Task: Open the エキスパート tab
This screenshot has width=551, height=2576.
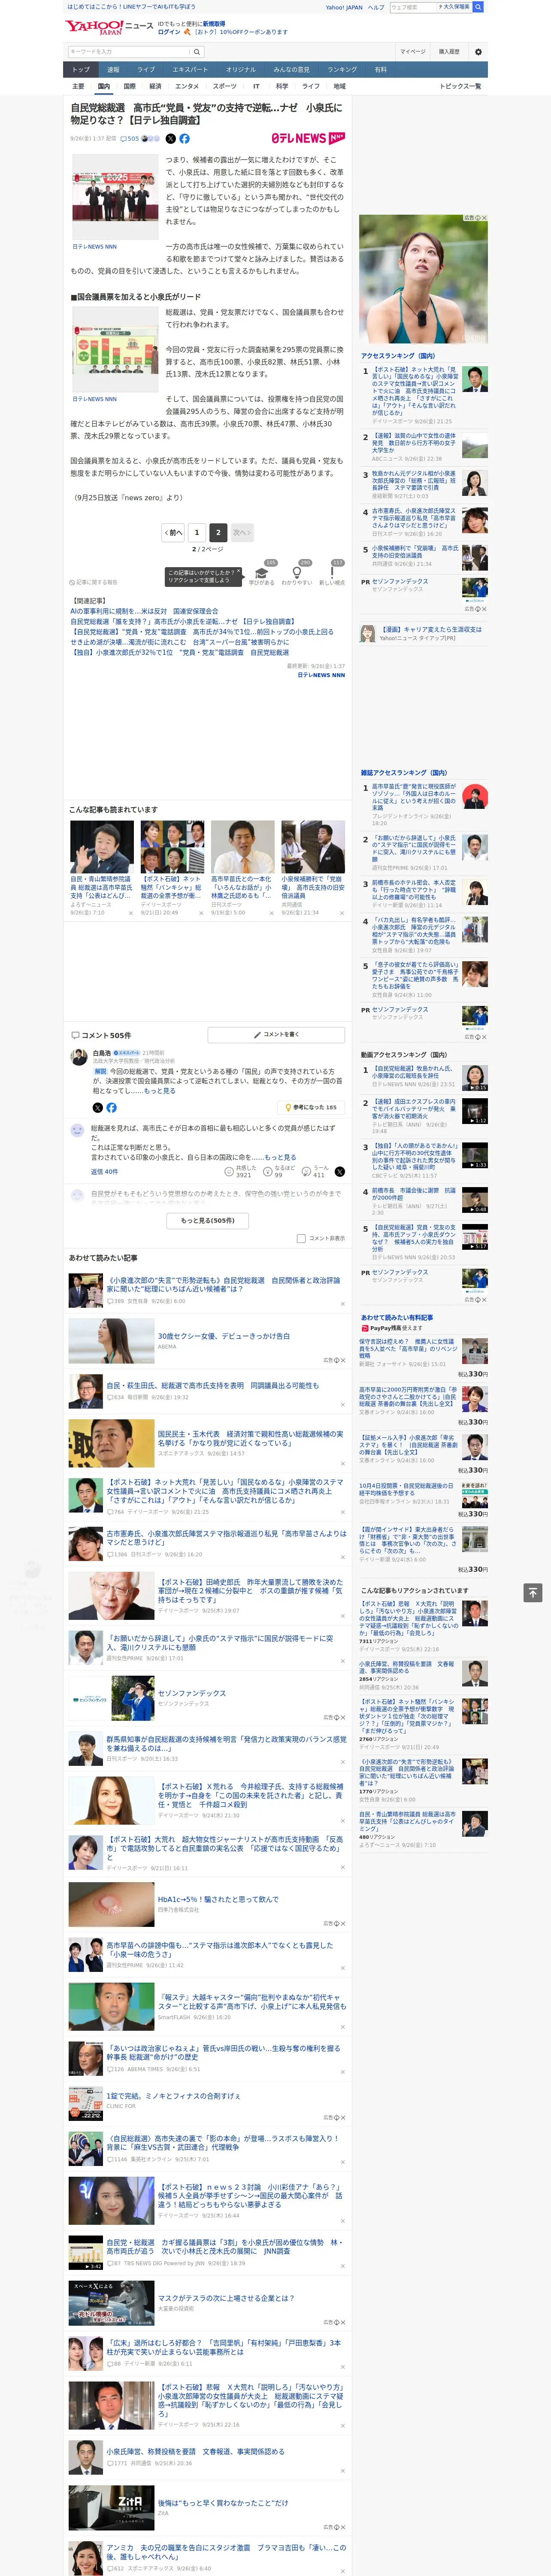Action: click(x=190, y=70)
